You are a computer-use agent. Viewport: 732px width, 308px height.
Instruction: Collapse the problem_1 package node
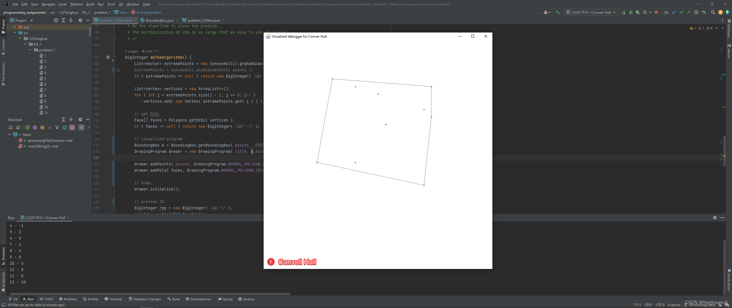30,50
